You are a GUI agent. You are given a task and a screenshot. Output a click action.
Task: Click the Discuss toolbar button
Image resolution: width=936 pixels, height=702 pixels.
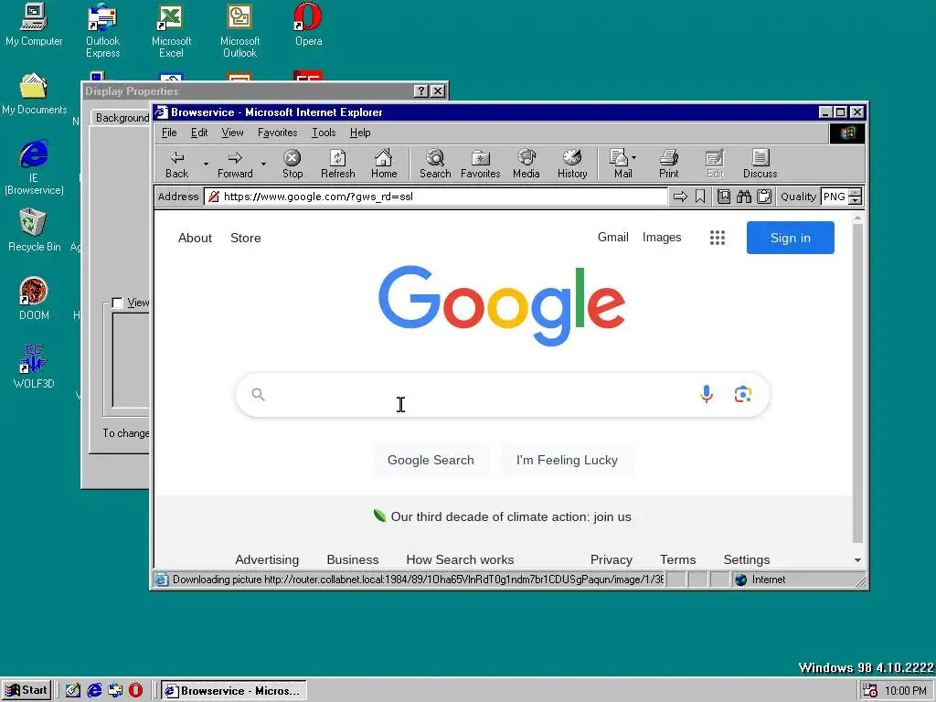coord(760,165)
